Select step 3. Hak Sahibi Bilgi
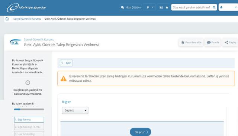This screenshot has width=238, height=136. pos(29,134)
